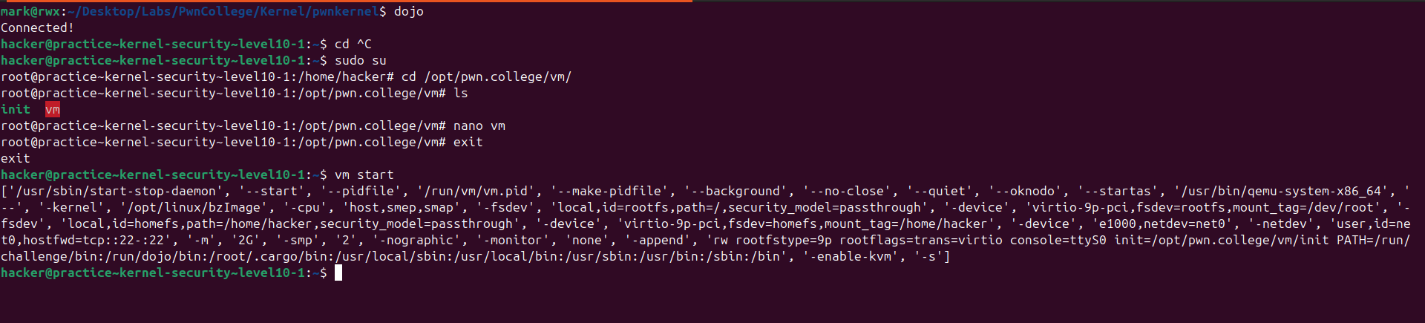This screenshot has width=1425, height=323.
Task: Click the Connected! message line
Action: [x=37, y=28]
